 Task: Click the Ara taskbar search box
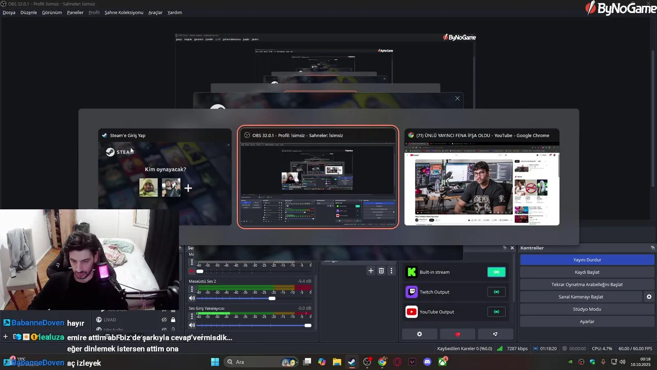coord(261,362)
